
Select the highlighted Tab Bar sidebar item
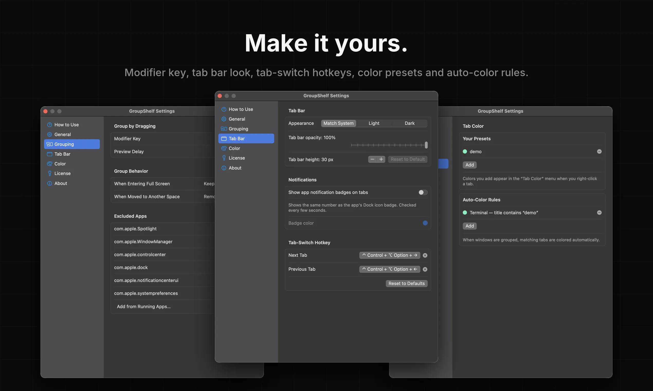246,138
